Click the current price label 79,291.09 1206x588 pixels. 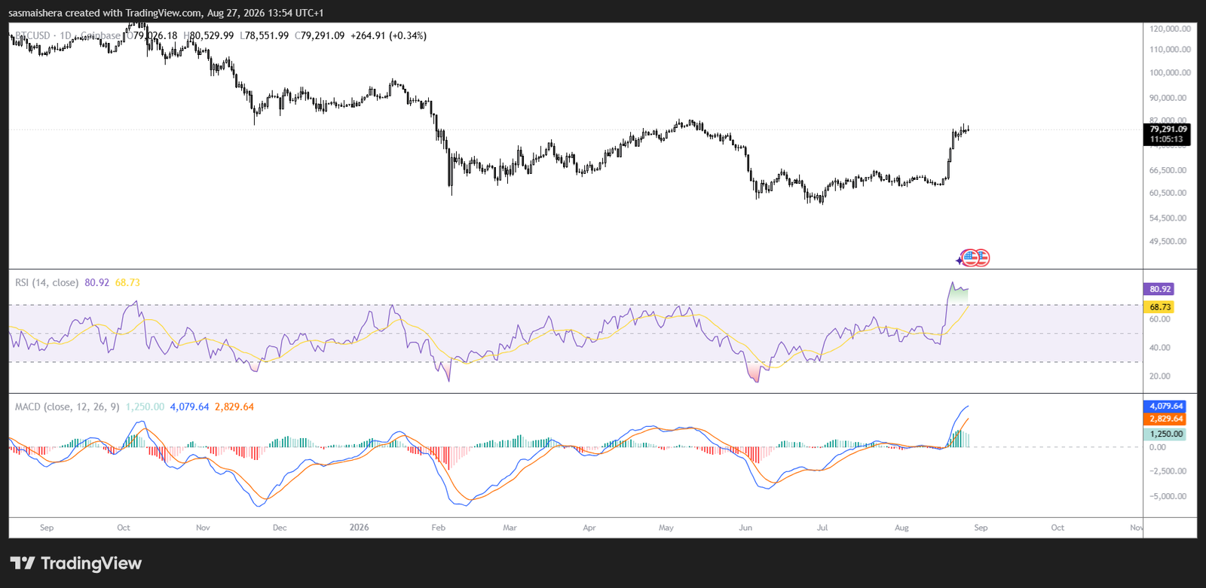tap(1168, 129)
